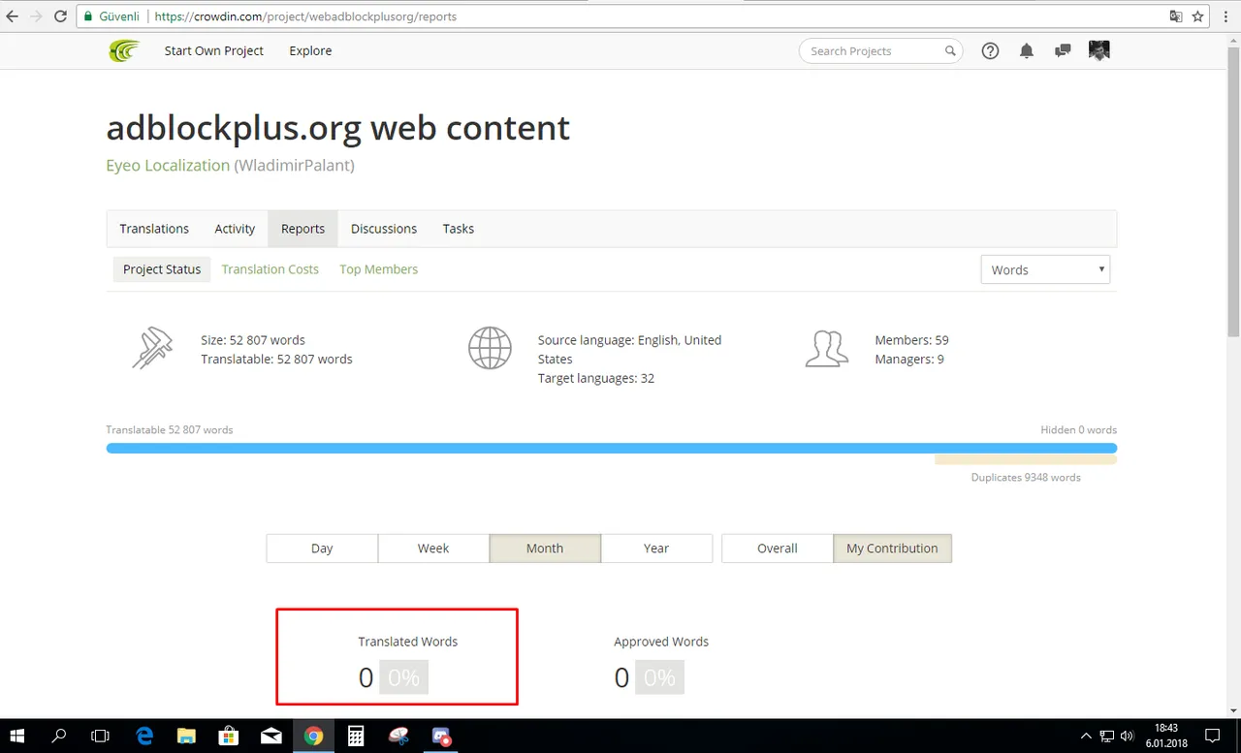Open the volume control in tray
The height and width of the screenshot is (753, 1241).
(1129, 736)
